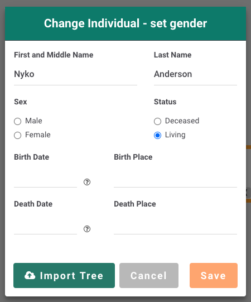Click the Male label text
The image size is (251, 302).
pos(33,121)
